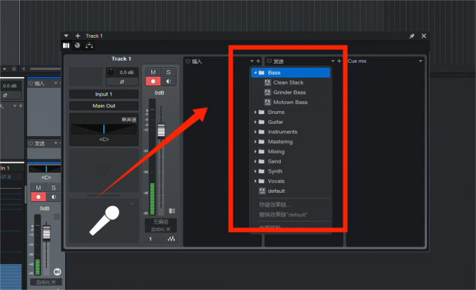Select the channel strip view icon
Viewport: 476px width, 290px height.
[66, 45]
